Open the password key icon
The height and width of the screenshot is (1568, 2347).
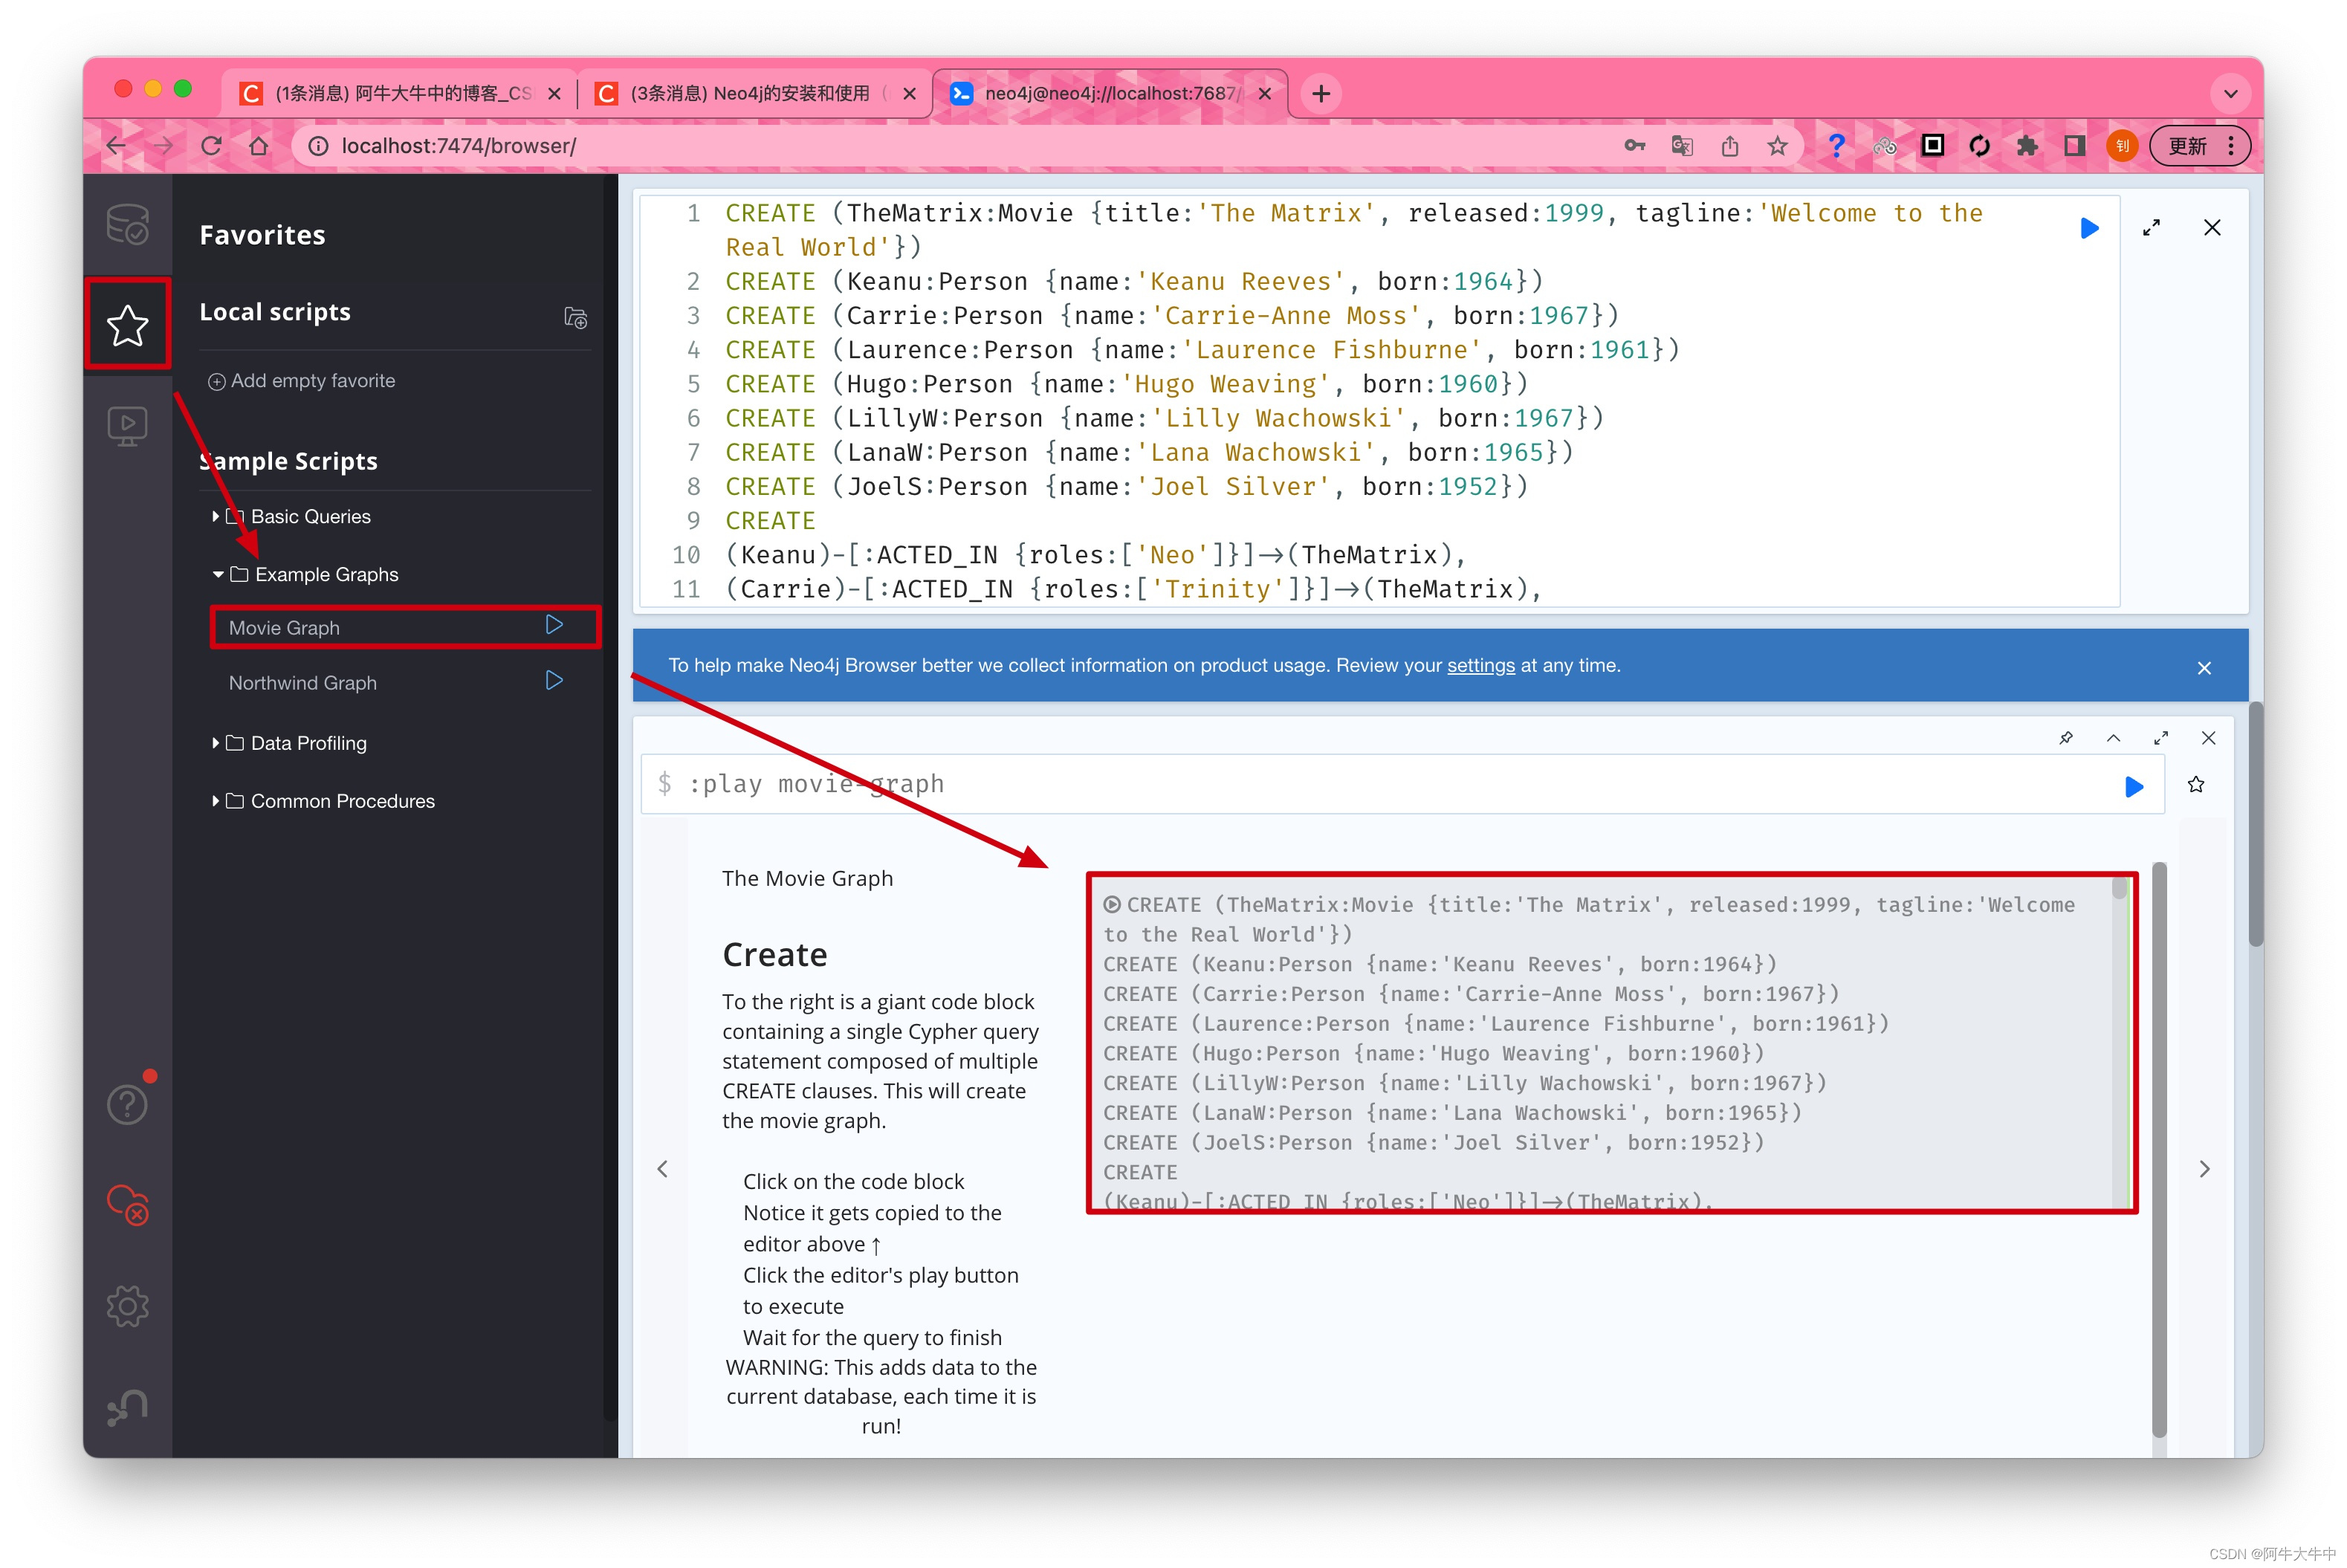pyautogui.click(x=1635, y=146)
